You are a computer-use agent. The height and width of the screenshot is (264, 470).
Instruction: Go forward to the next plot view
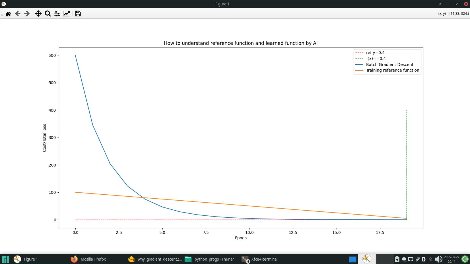(x=27, y=14)
